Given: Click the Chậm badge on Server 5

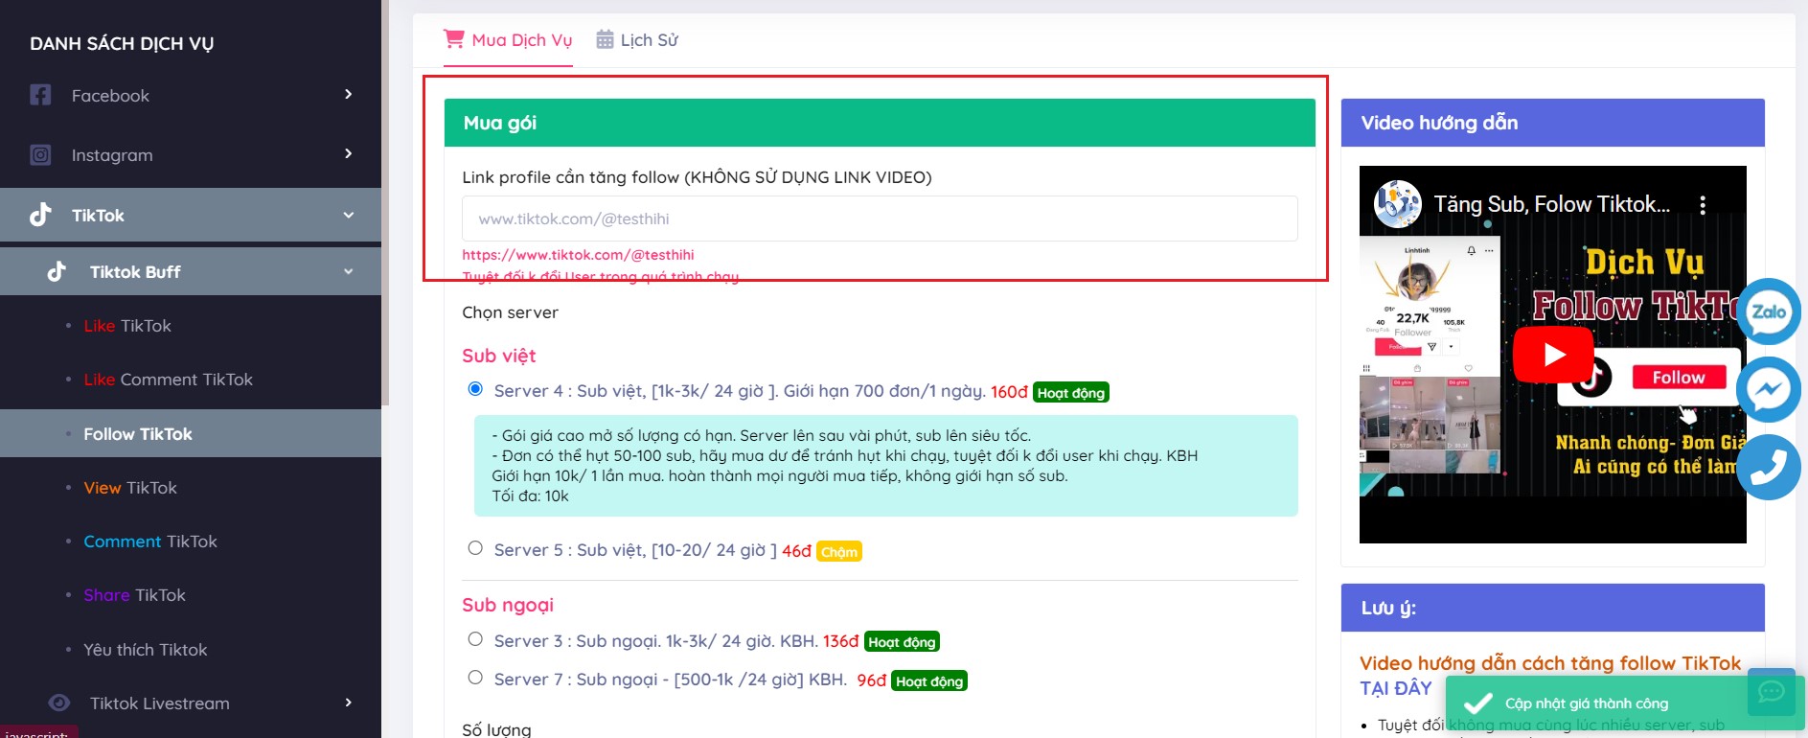Looking at the screenshot, I should 839,552.
